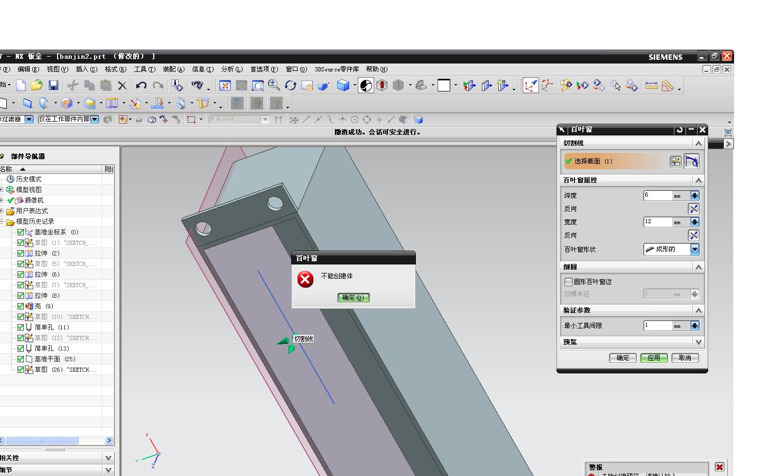The height and width of the screenshot is (476, 761).
Task: Click the Edit object display palette icon
Action: point(566,85)
